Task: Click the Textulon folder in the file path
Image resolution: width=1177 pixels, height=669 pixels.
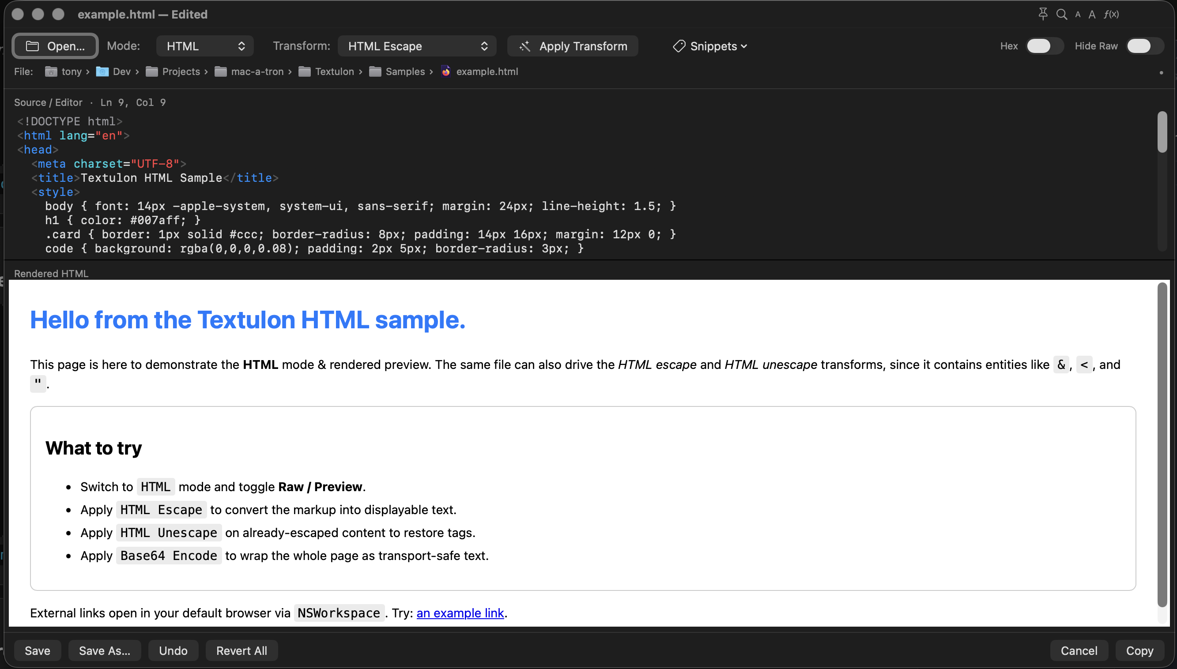Action: pos(326,71)
